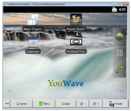Open the app drawer grid icon
Screen dimensions: 131x111
[119, 53]
